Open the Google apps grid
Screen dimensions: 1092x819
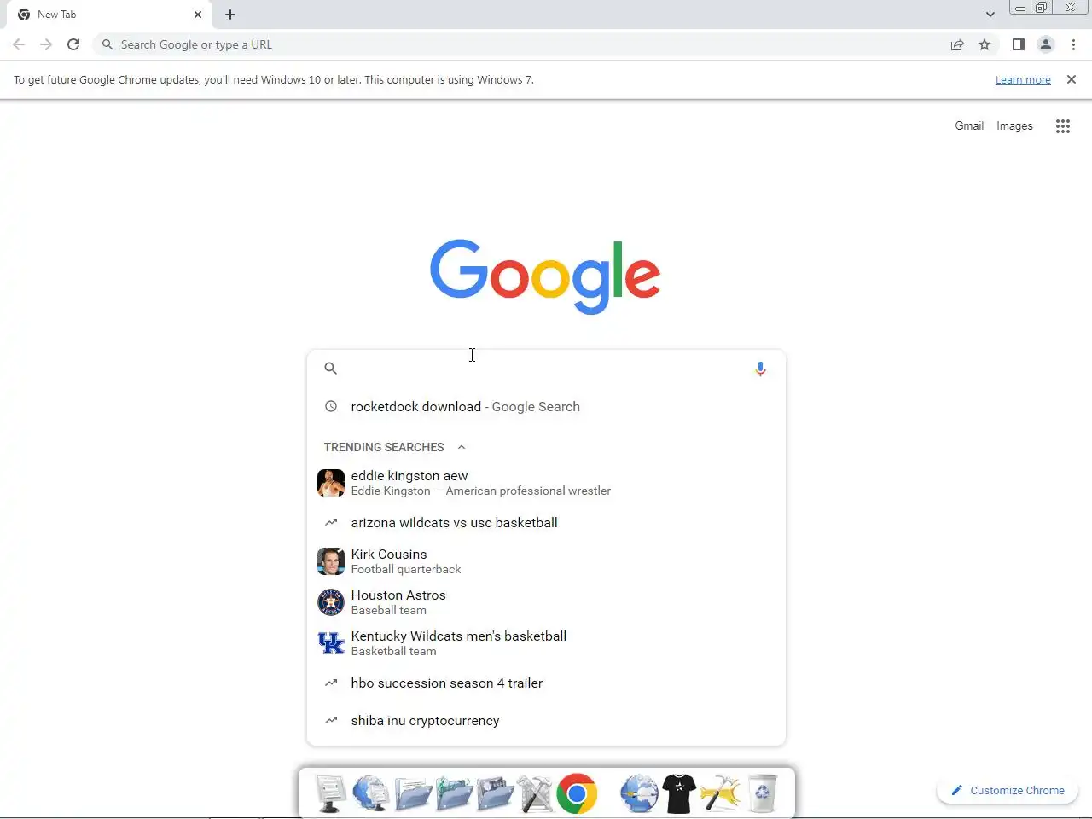pos(1062,126)
